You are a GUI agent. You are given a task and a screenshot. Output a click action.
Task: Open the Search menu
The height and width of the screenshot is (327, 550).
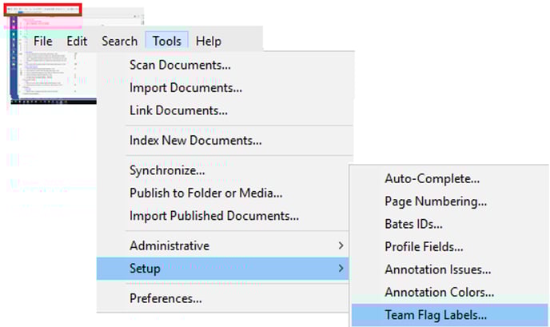pos(119,41)
